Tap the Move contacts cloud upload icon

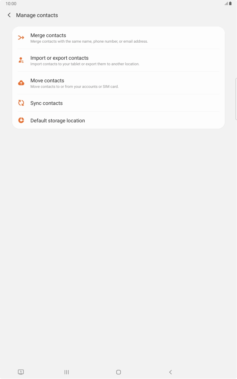(21, 83)
